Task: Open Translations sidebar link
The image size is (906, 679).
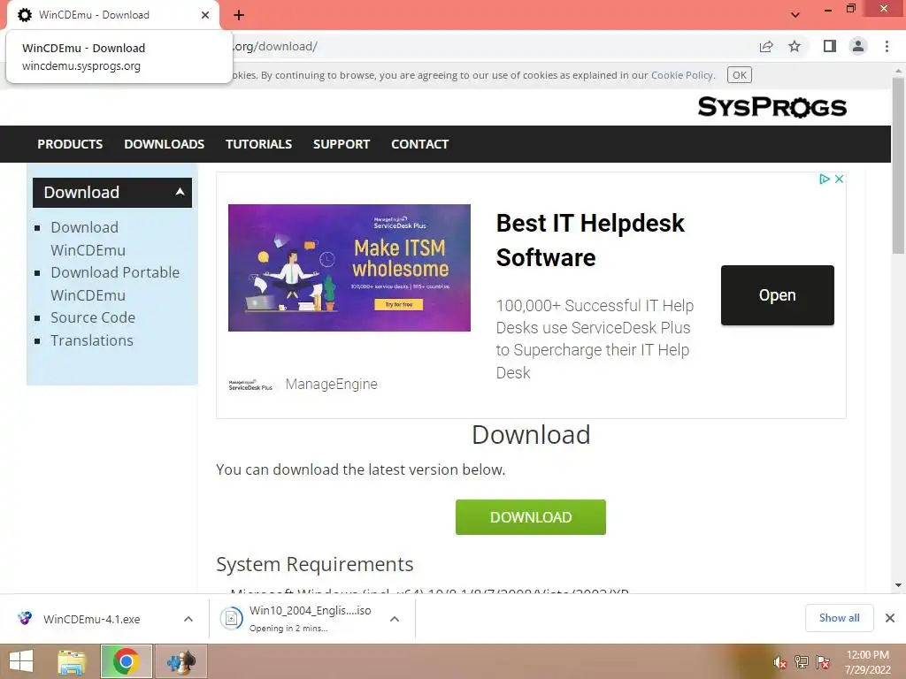Action: coord(91,340)
